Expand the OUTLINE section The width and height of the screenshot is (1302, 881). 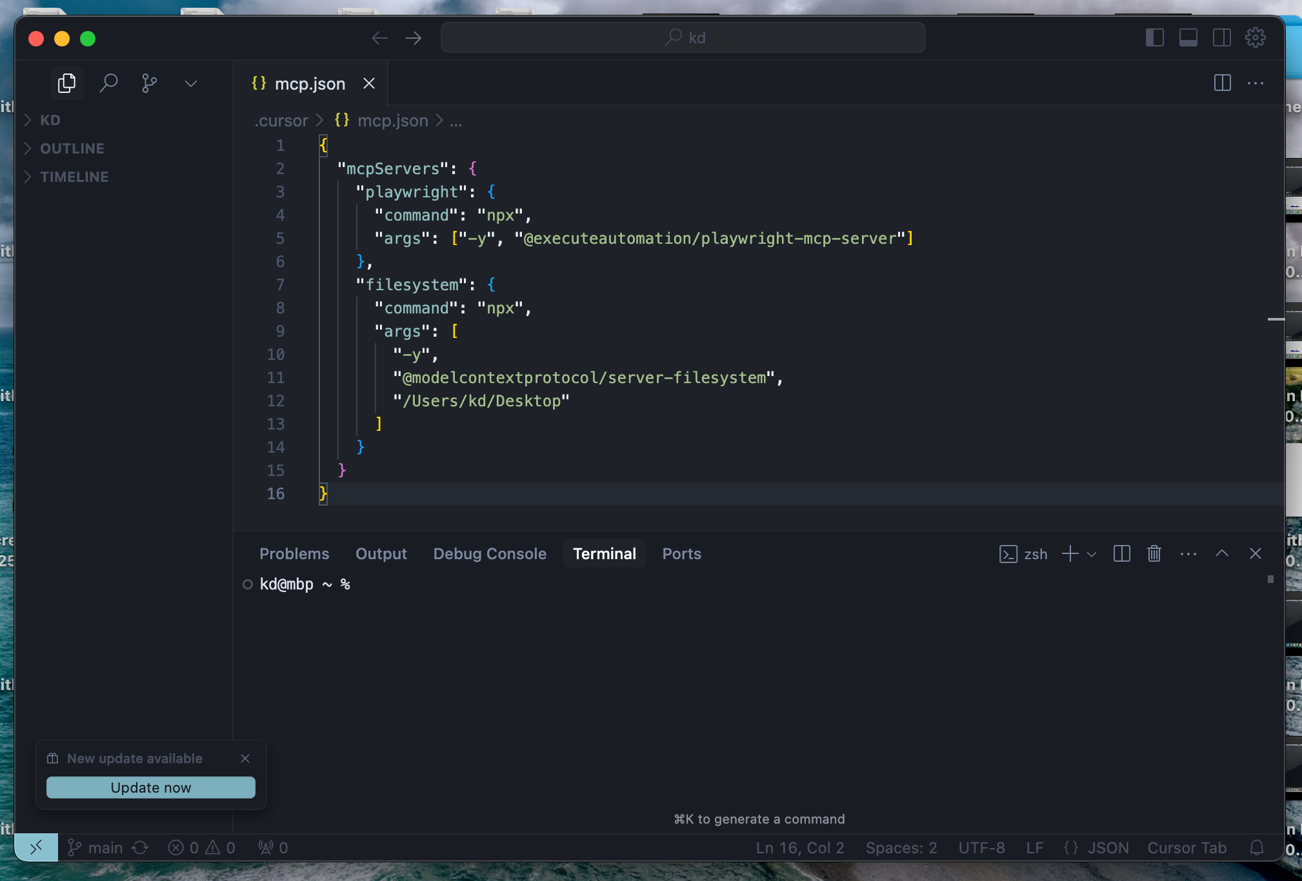pos(72,148)
